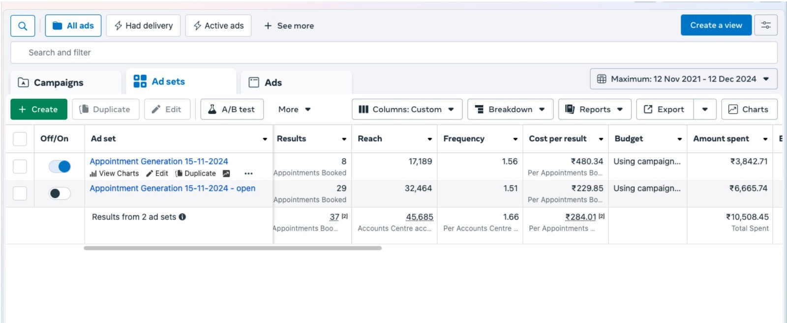Click the View Charts bar icon
The height and width of the screenshot is (323, 787).
click(93, 174)
